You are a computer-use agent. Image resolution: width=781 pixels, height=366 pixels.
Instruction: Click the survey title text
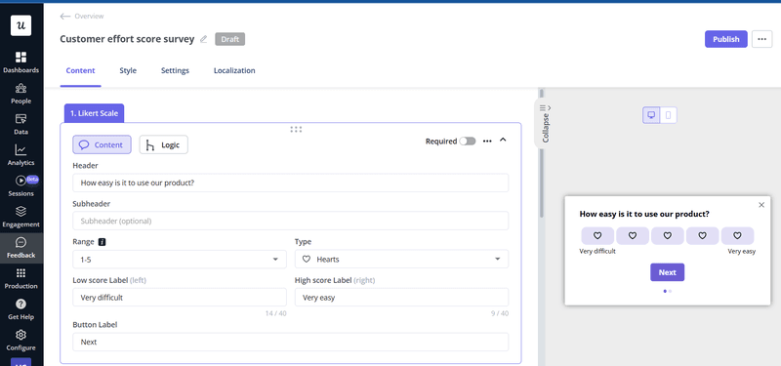[x=127, y=39]
